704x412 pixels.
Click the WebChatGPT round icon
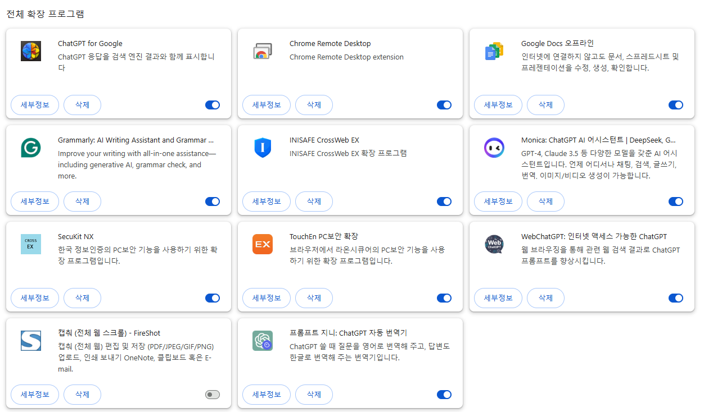point(494,244)
